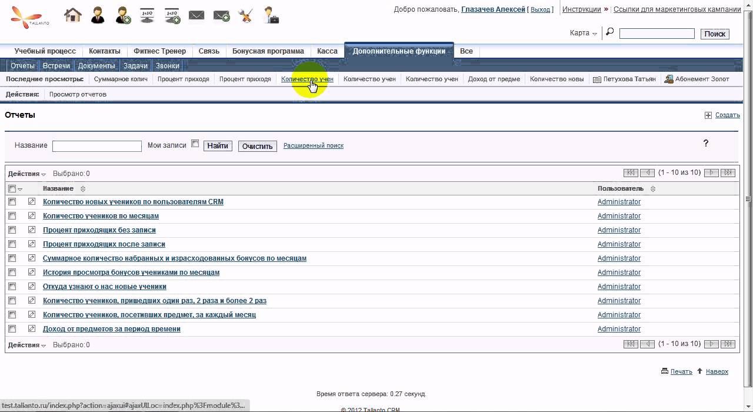Open Контакты tab

click(x=105, y=51)
